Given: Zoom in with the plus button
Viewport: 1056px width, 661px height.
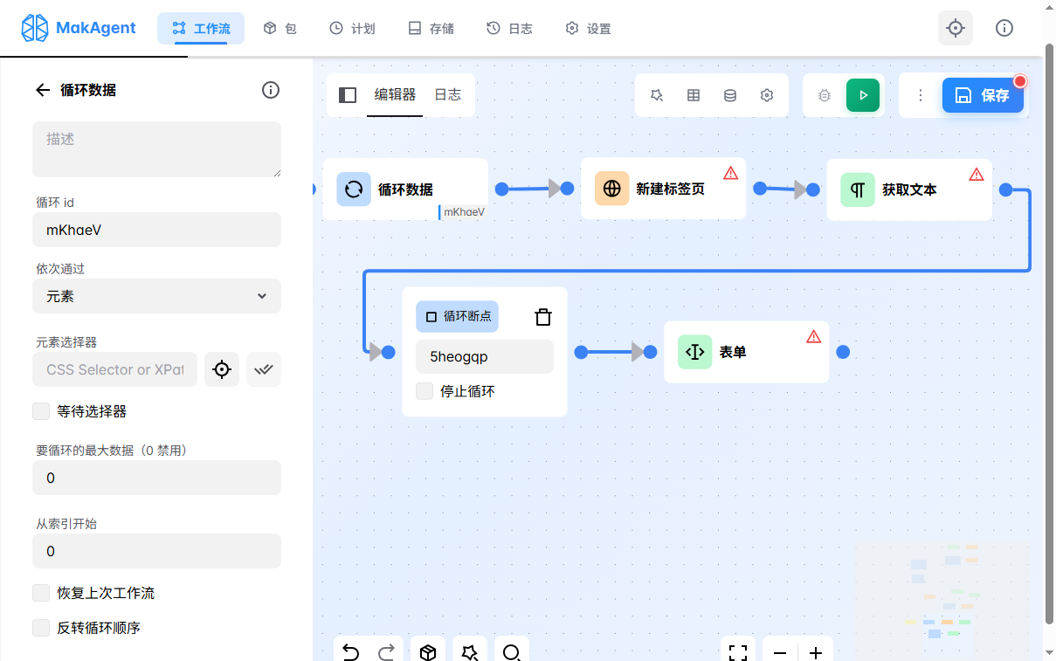Looking at the screenshot, I should [x=815, y=652].
